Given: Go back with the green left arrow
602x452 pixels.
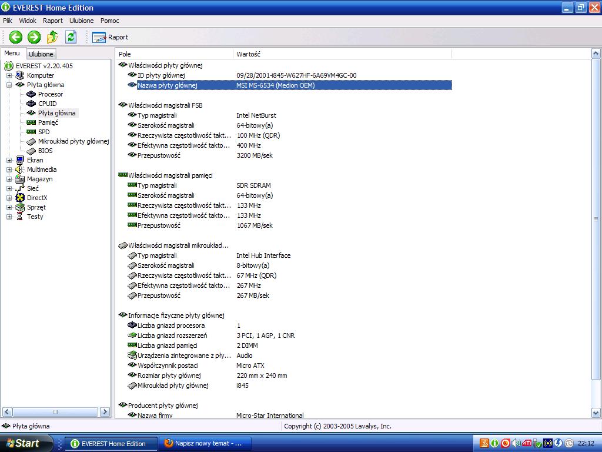Looking at the screenshot, I should coord(16,37).
